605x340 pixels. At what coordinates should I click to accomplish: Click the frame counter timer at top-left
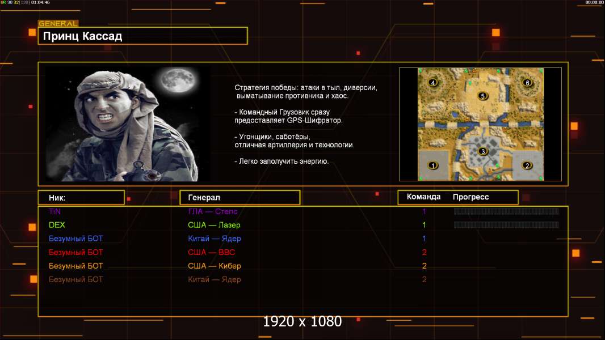point(25,2)
